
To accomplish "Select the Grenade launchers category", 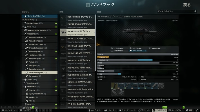I will [39, 48].
